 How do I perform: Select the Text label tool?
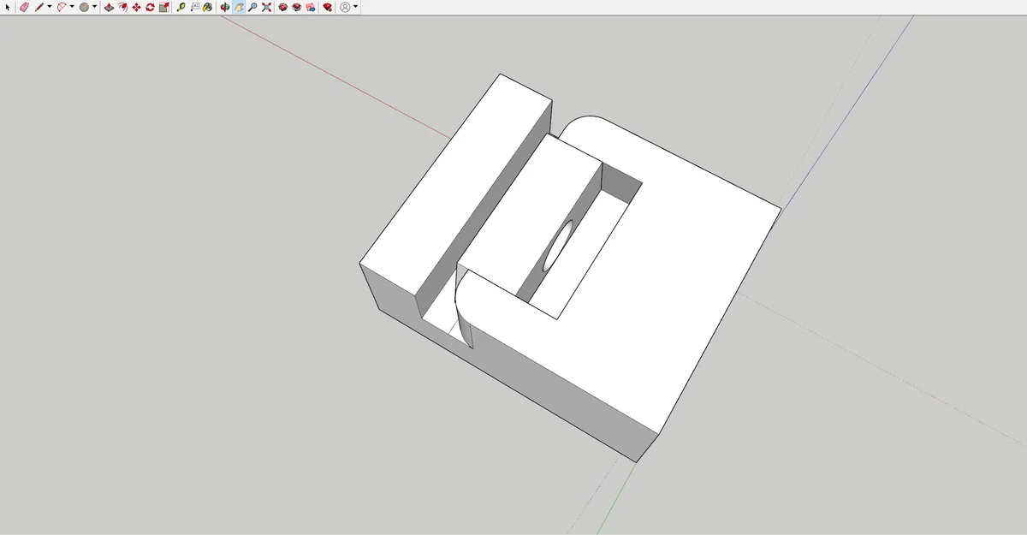click(194, 7)
